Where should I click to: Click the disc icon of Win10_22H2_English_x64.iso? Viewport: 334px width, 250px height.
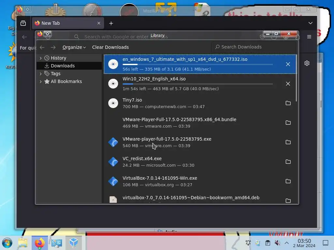coord(113,84)
